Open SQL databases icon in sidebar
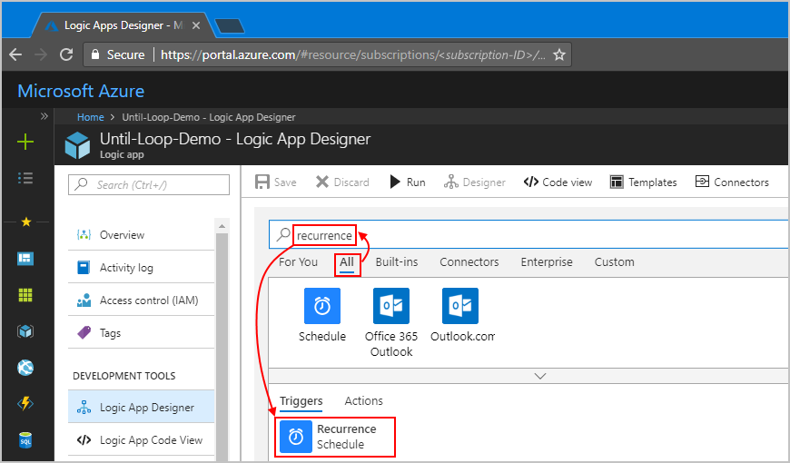Image resolution: width=790 pixels, height=463 pixels. pos(25,440)
